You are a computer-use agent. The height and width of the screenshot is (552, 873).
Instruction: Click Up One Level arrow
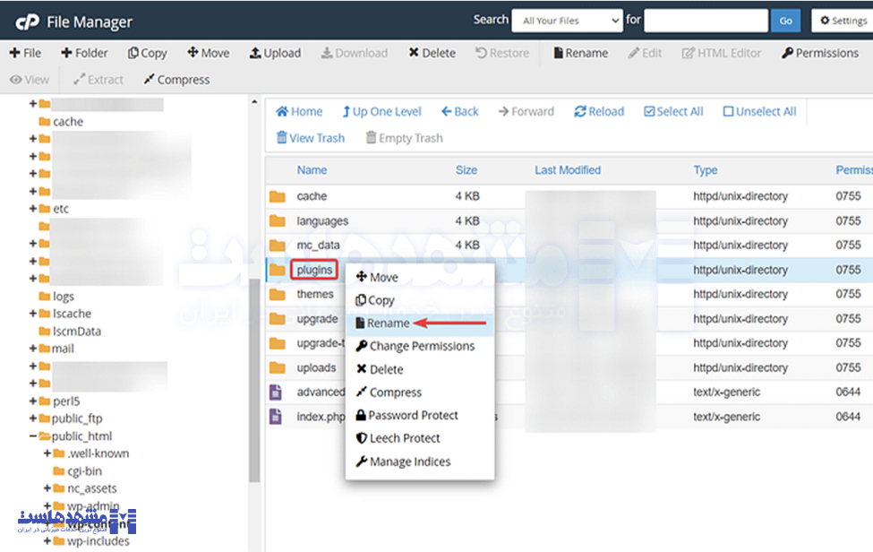coord(347,112)
